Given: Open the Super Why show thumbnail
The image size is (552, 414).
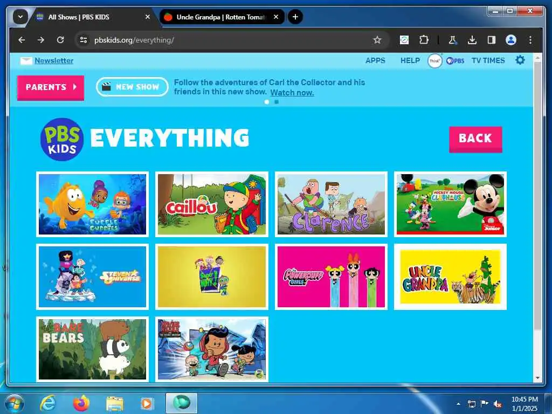Looking at the screenshot, I should 212,277.
